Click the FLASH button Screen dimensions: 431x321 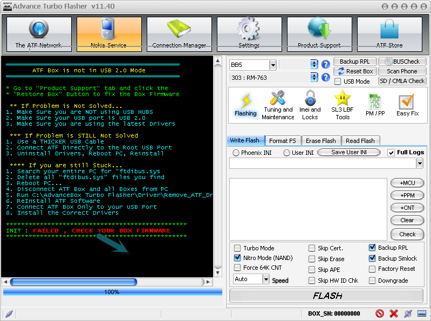(x=326, y=296)
